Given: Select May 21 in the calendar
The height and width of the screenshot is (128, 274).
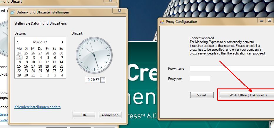Looking at the screenshot, I should pos(61,66).
